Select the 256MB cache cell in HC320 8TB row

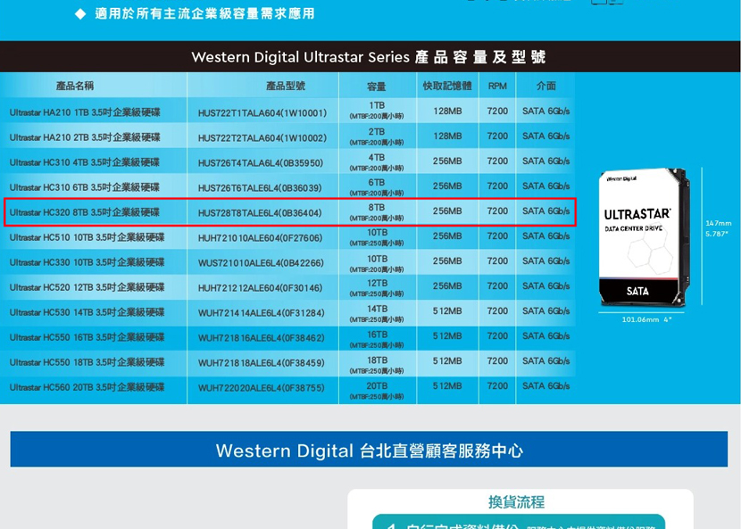[x=447, y=211]
